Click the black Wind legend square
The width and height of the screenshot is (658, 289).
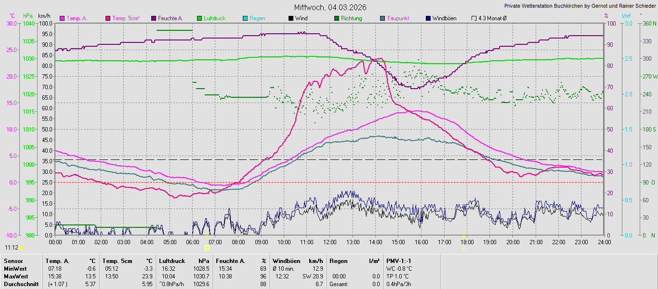pos(291,18)
